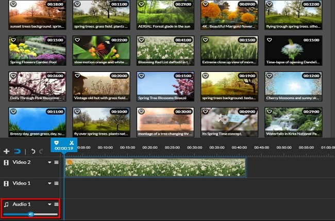Click the 00:30:00 mark on timeline ruler
This screenshot has height=221, width=335.
coord(195,148)
